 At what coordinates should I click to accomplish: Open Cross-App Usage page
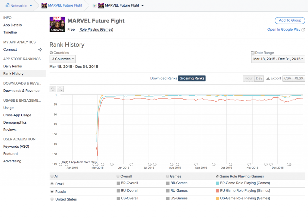point(17,115)
